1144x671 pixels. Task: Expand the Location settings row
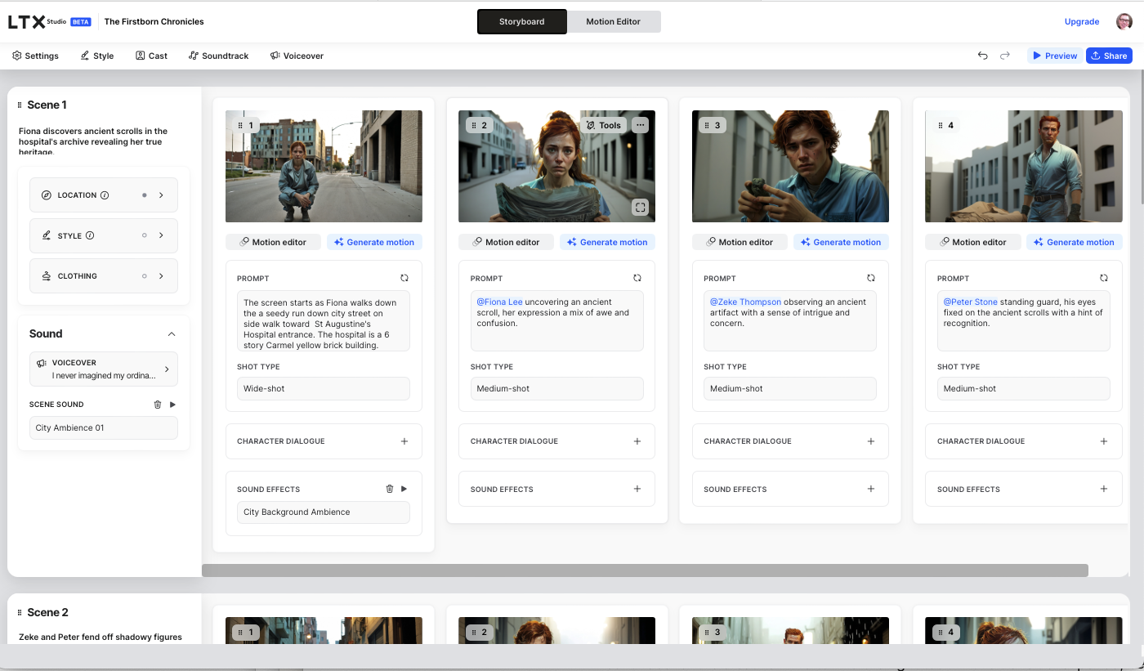coord(161,195)
